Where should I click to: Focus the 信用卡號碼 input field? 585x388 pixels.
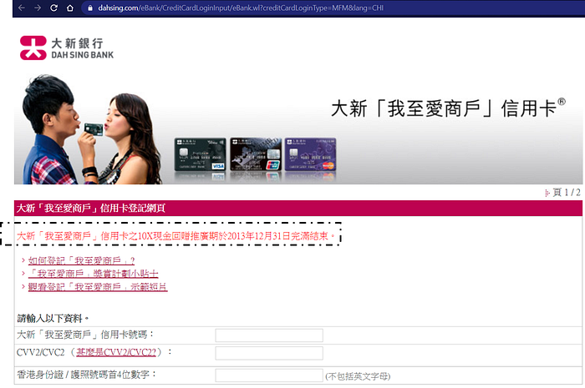(x=269, y=335)
